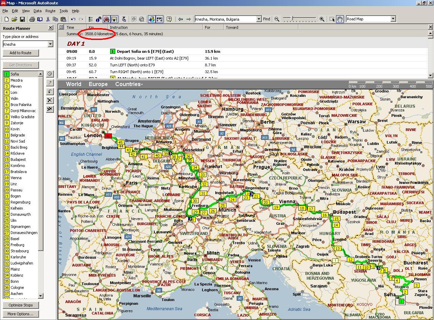Open the Route menu
434x320 pixels.
(50, 11)
